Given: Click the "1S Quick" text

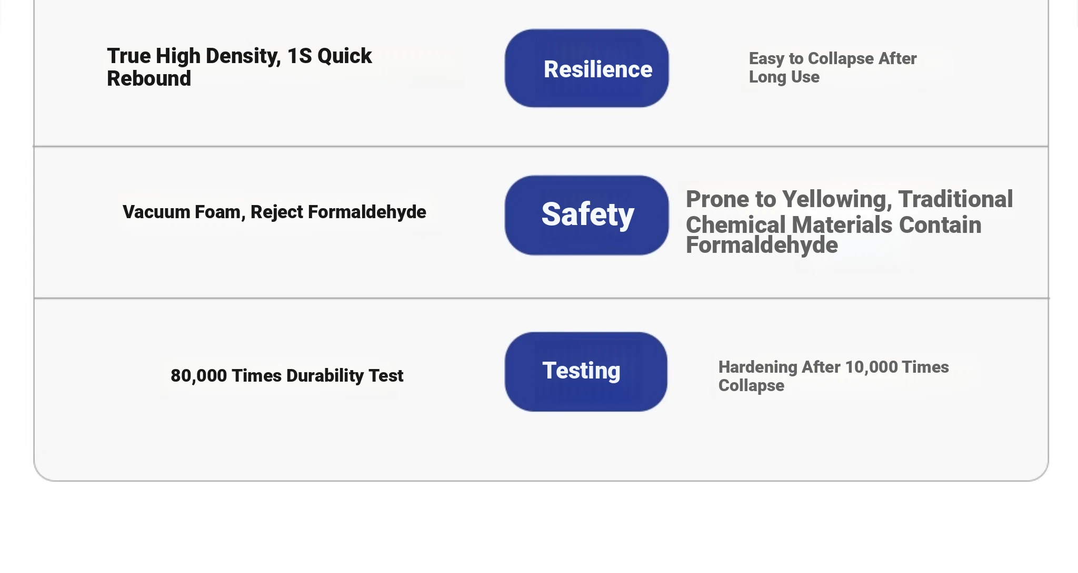Looking at the screenshot, I should (x=330, y=56).
